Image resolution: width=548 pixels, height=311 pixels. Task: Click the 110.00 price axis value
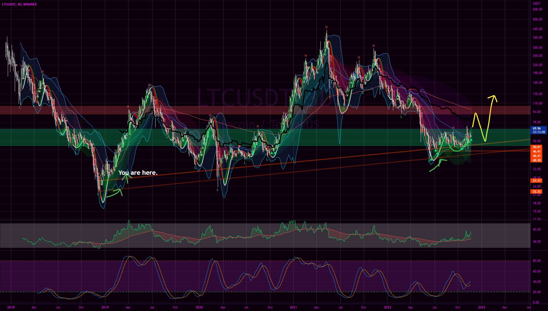(537, 103)
